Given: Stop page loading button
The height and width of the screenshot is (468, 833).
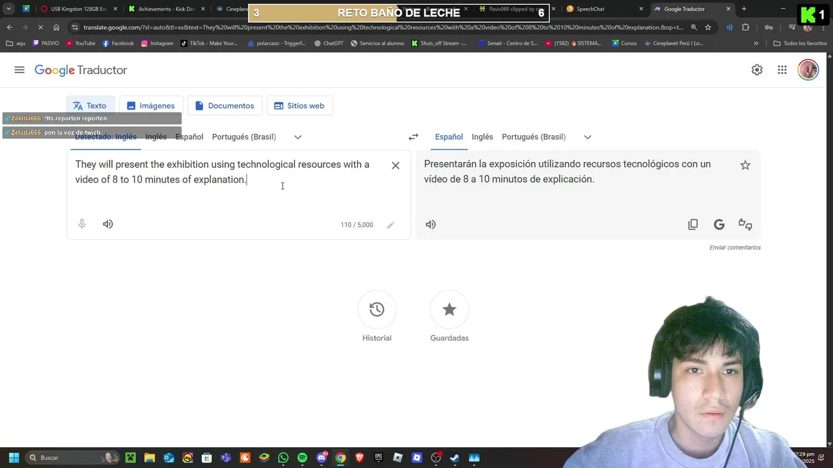Looking at the screenshot, I should coord(40,27).
